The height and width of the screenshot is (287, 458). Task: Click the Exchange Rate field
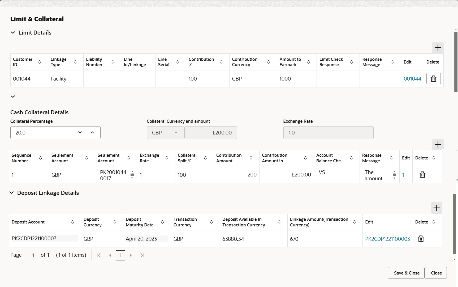(x=328, y=133)
